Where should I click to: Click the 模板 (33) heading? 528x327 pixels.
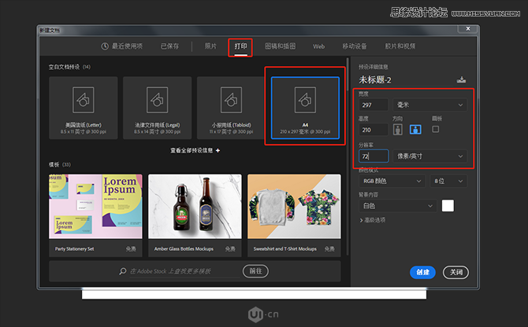[60, 164]
